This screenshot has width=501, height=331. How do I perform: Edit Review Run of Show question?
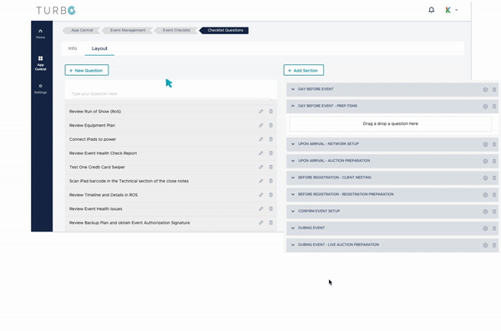click(x=261, y=112)
